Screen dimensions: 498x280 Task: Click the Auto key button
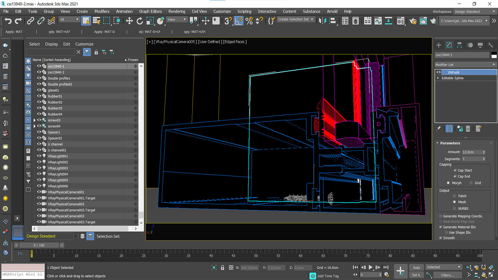[x=416, y=267]
